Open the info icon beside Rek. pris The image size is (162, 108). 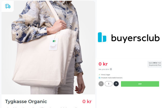111,69
